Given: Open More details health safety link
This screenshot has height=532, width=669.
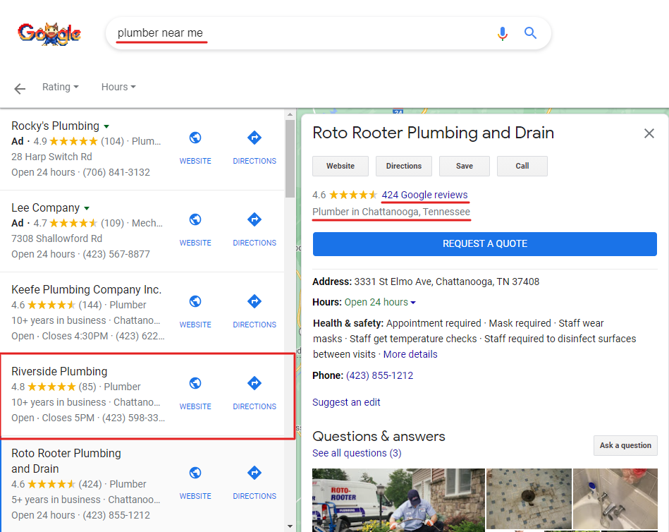Looking at the screenshot, I should (x=410, y=354).
